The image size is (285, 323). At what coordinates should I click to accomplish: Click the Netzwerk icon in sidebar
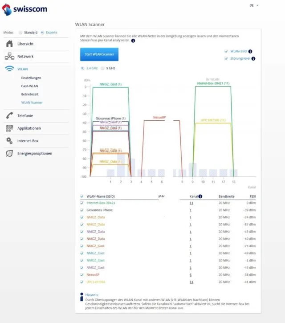(9, 57)
